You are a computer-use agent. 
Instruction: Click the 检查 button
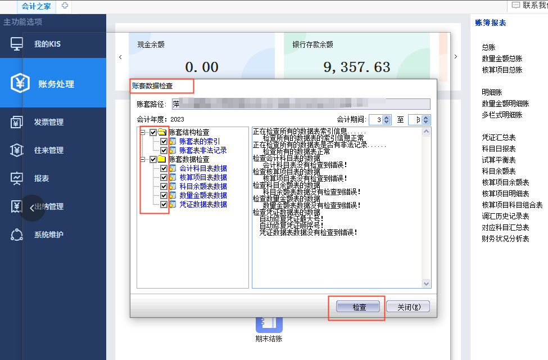(358, 307)
